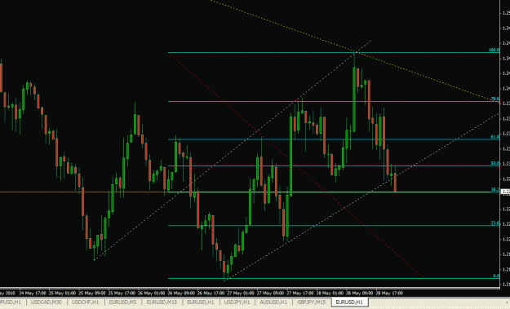Click the 25 May 09:00 time label
Screen dimensions: 510x309
(x=91, y=293)
